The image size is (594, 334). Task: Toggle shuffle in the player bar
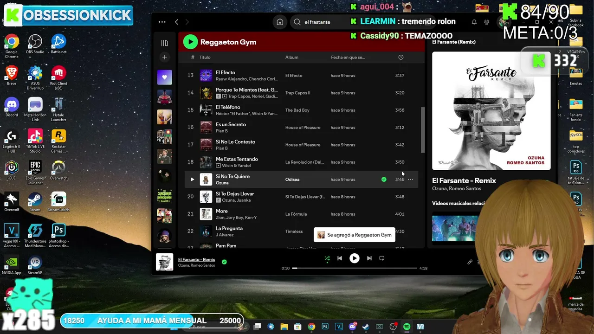coord(327,258)
